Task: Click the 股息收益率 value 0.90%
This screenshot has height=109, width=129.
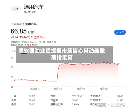Action: tap(75, 105)
